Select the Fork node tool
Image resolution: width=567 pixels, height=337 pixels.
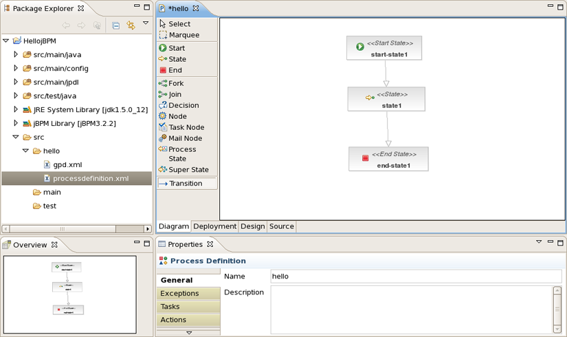pos(176,83)
